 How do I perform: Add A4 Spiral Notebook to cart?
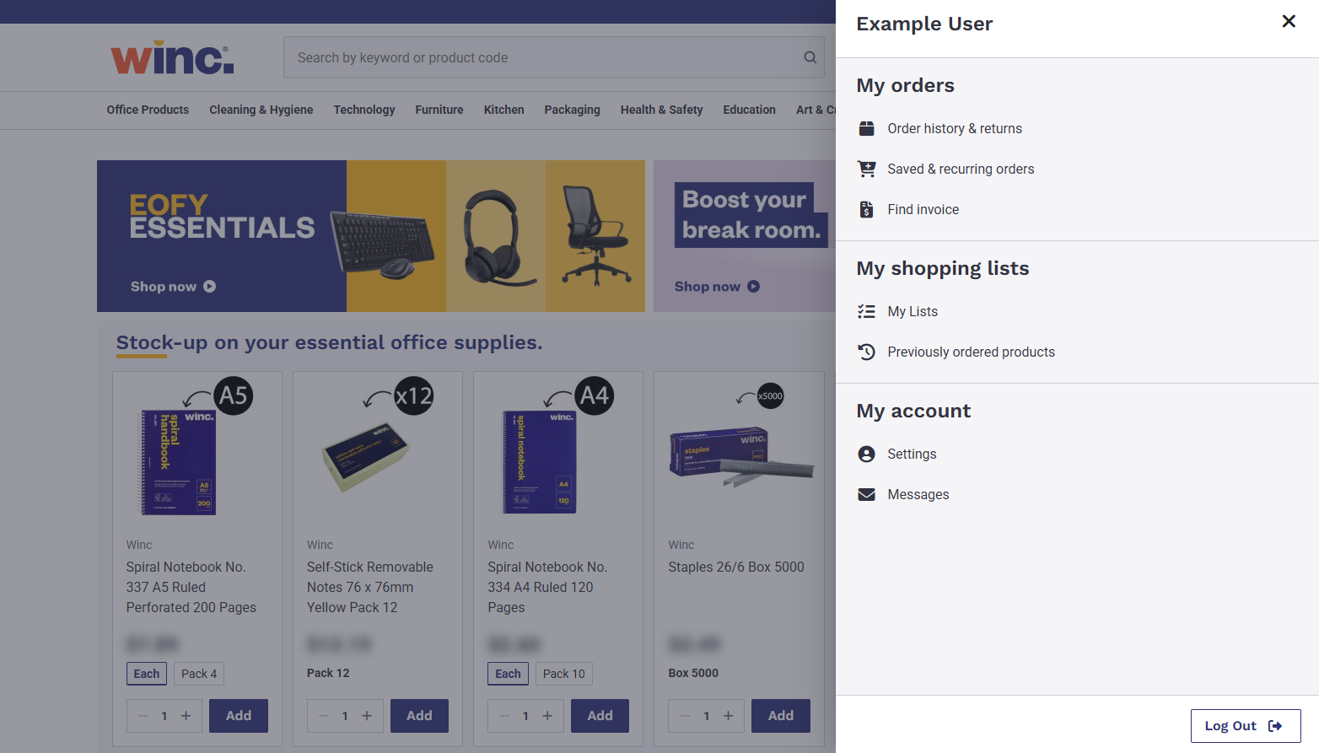(x=600, y=716)
